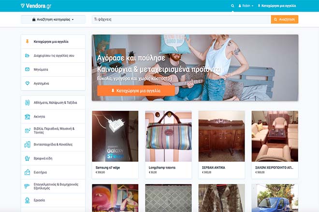Focus the Τι ψάχνεις search field
Screen dimensions: 319x212
click(181, 19)
